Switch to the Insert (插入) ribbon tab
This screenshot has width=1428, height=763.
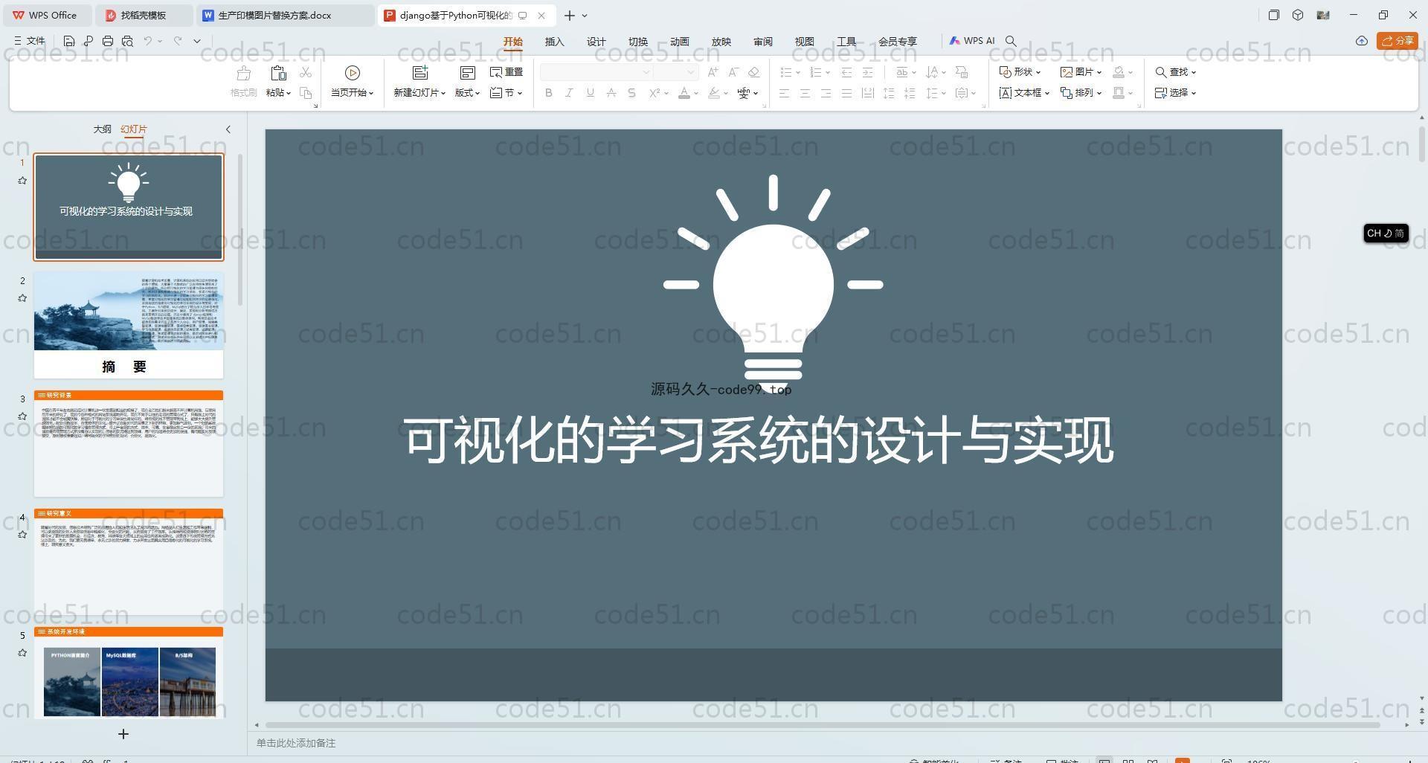(x=555, y=42)
